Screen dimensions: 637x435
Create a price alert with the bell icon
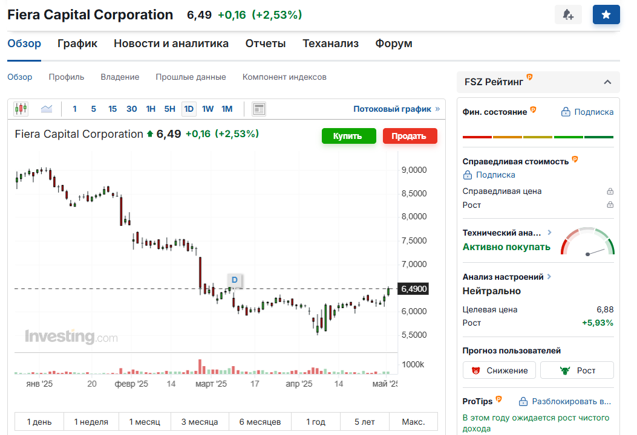click(x=568, y=14)
